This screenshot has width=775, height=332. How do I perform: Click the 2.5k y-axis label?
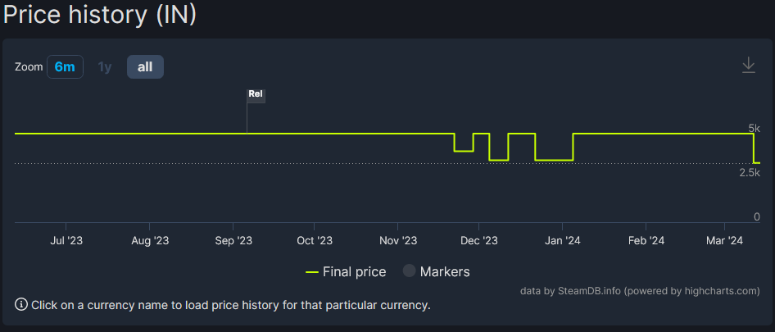click(750, 173)
